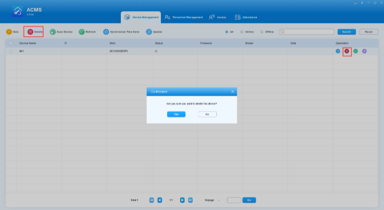Open the per-page count dropdown
Viewport: 384px width, 210px height.
(212, 200)
